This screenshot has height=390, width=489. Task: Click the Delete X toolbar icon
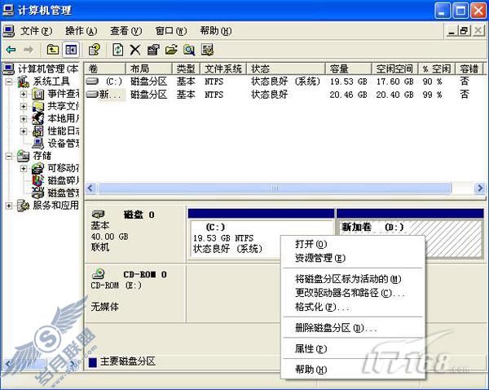135,50
